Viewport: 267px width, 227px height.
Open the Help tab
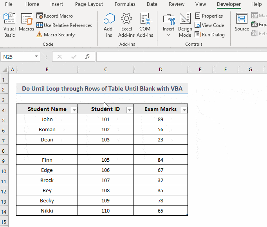coord(256,4)
